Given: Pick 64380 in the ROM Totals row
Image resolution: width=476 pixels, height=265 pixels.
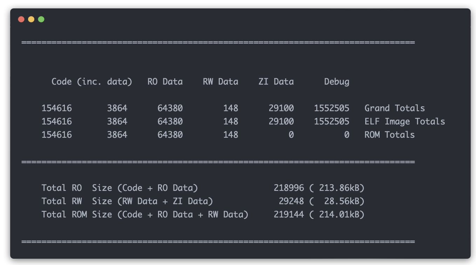Looking at the screenshot, I should coord(170,135).
